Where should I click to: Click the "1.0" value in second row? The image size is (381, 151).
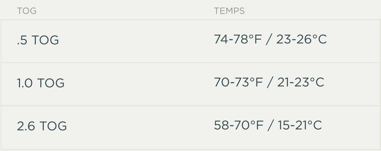point(25,83)
